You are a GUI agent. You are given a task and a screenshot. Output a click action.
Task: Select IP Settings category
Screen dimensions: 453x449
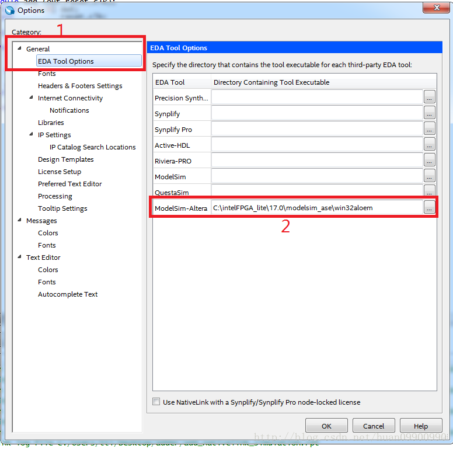point(54,135)
